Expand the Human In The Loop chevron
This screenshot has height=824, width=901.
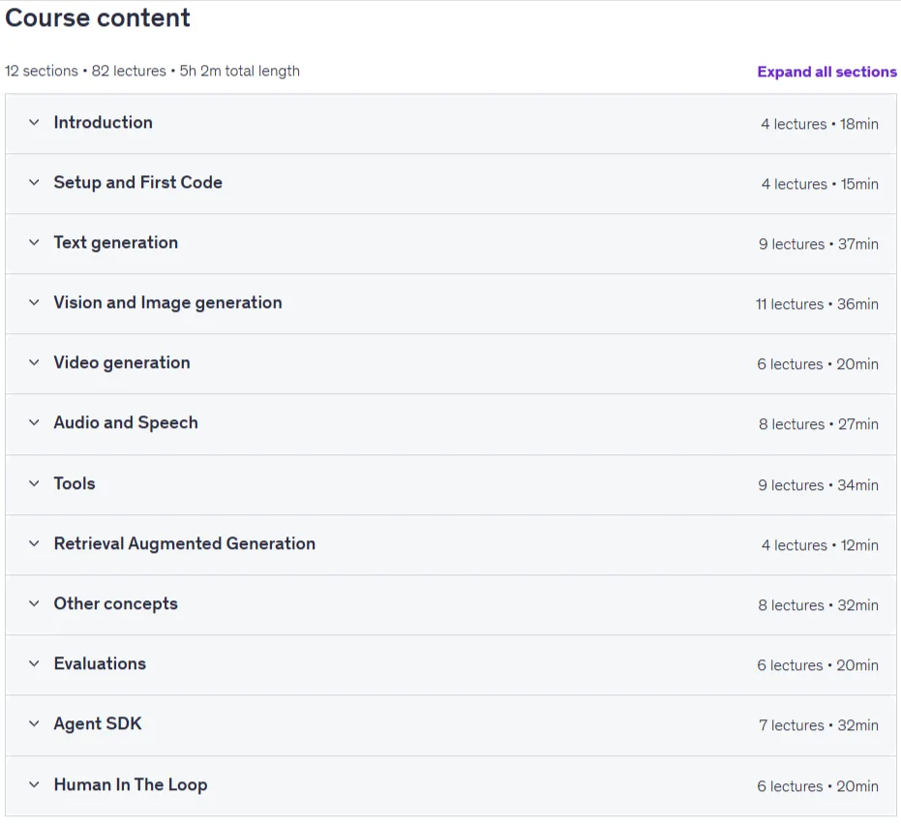[35, 784]
